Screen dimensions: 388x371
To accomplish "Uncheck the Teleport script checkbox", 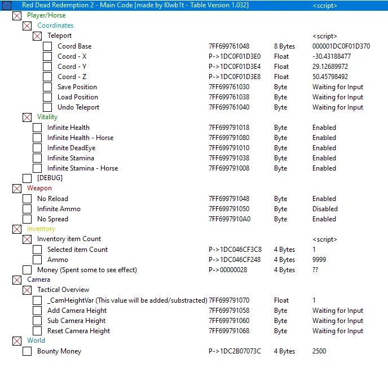I will [x=37, y=36].
